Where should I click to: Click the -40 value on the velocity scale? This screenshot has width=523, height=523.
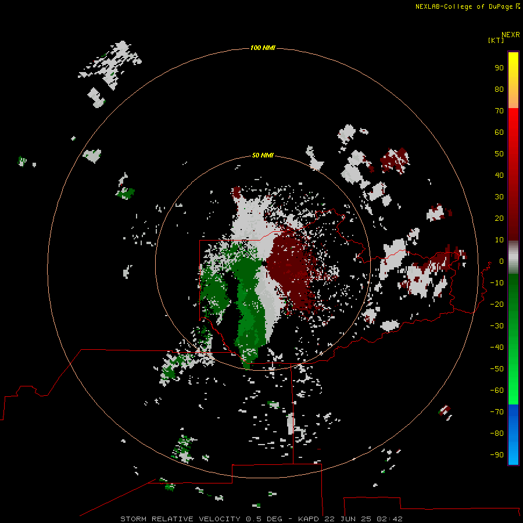coord(497,348)
